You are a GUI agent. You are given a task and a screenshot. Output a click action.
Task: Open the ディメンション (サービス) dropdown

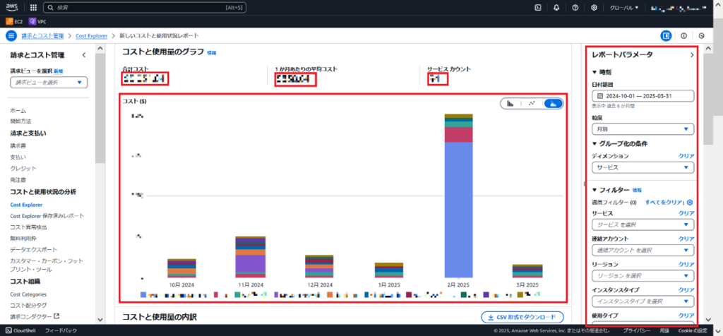coord(643,167)
